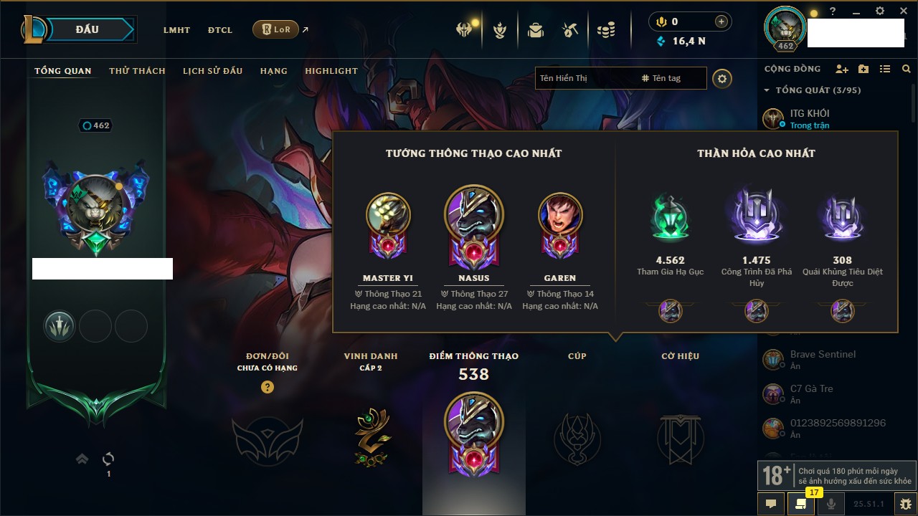Click the Add Friend icon
Image resolution: width=918 pixels, height=516 pixels.
tap(842, 69)
